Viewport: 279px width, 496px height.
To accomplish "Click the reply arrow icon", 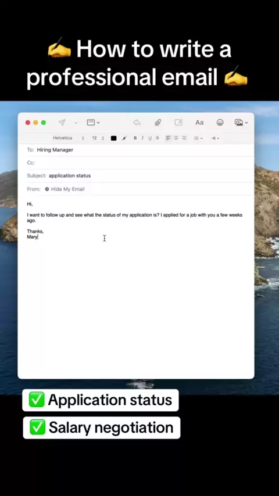I will 137,123.
